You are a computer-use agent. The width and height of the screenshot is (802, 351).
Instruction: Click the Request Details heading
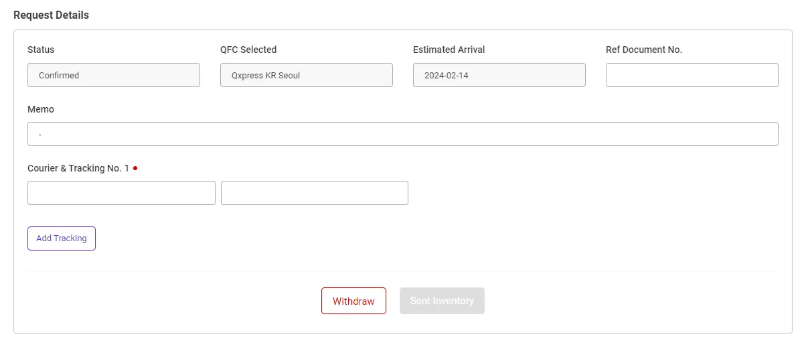click(51, 15)
